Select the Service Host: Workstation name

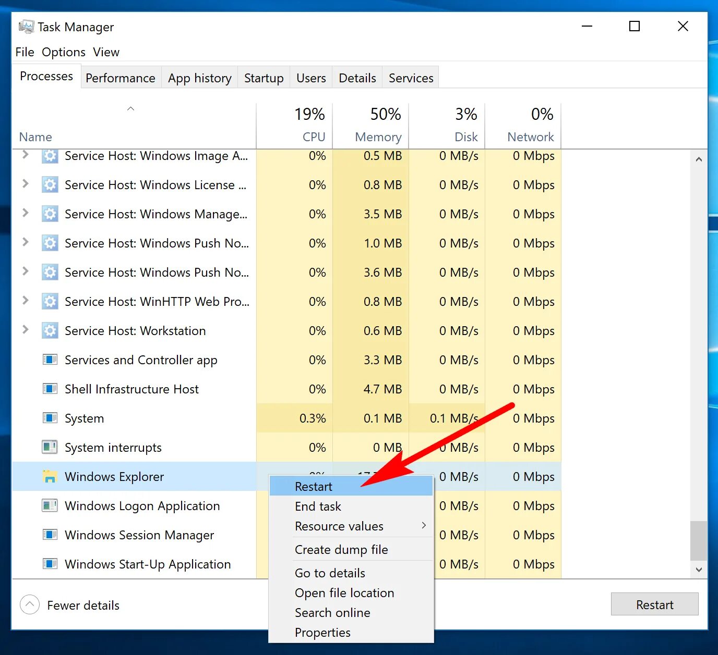tap(135, 331)
